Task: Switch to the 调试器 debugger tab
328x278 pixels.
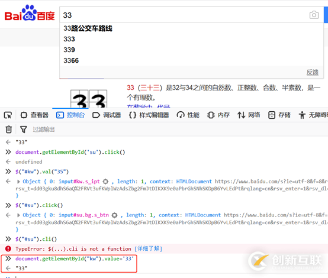Action: pyautogui.click(x=107, y=115)
